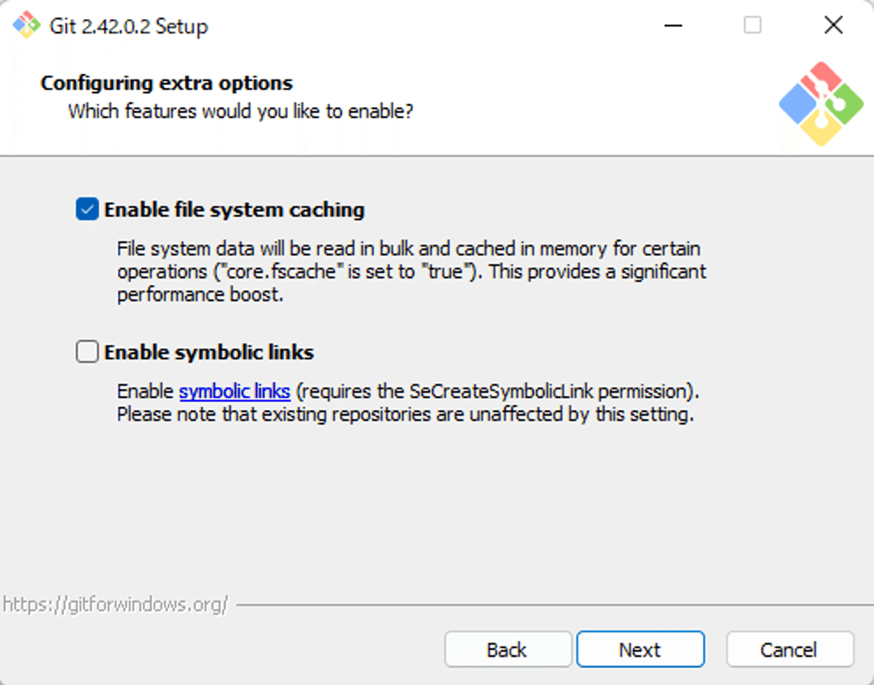Click the "Configuring extra options" heading
Image resolution: width=874 pixels, height=685 pixels.
pos(167,83)
